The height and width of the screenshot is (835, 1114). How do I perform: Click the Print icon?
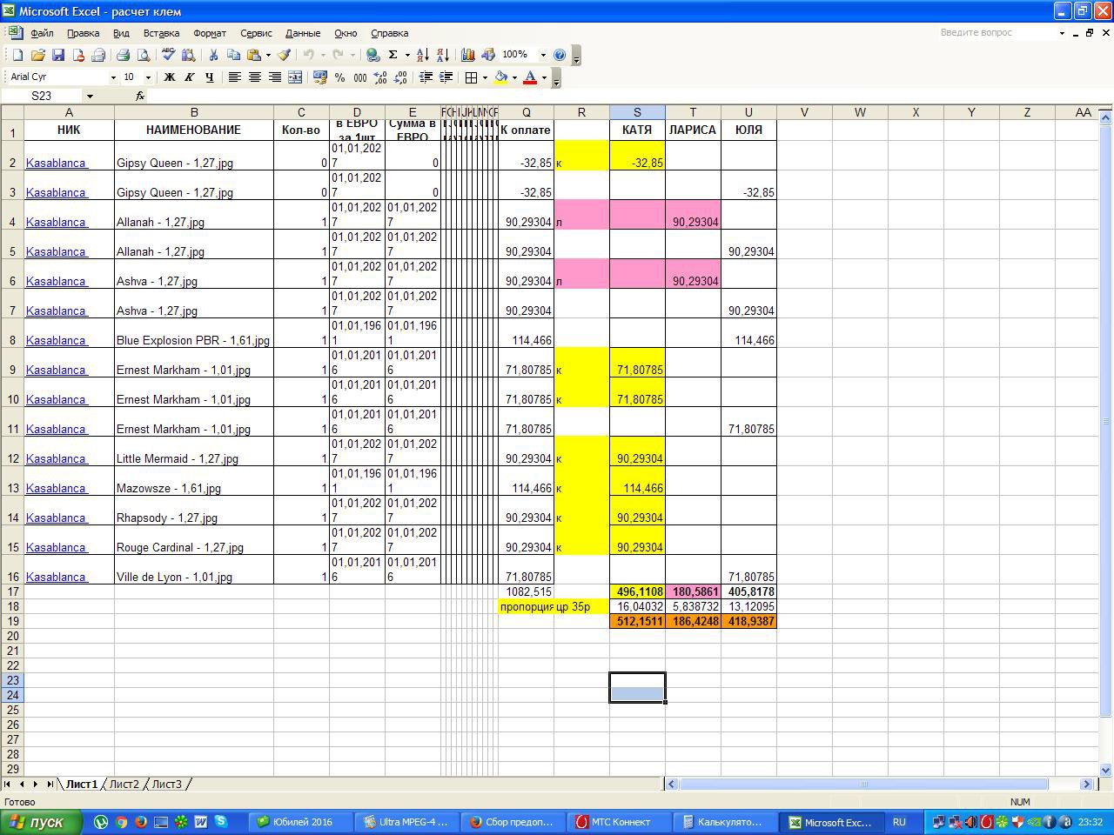pos(123,55)
